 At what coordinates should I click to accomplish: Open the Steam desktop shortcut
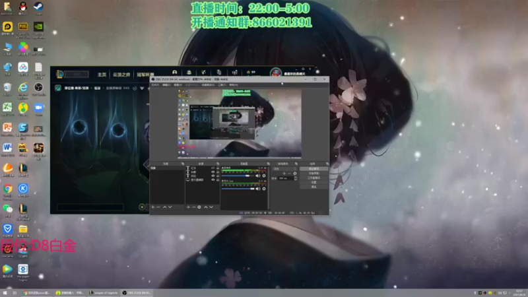38,7
